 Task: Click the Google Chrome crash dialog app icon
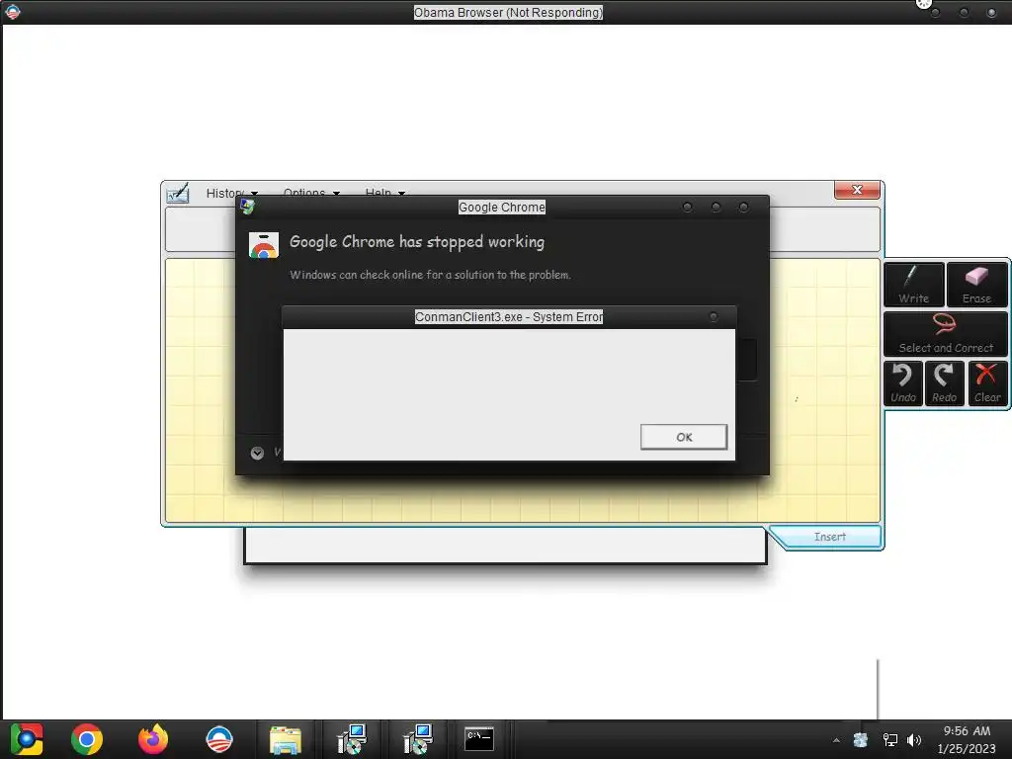(x=264, y=245)
